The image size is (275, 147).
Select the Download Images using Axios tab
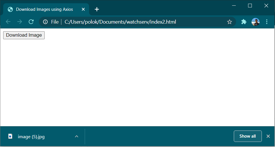[x=46, y=9]
